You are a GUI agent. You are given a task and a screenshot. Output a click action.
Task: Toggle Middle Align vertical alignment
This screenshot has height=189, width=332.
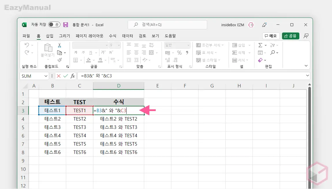(x=136, y=45)
